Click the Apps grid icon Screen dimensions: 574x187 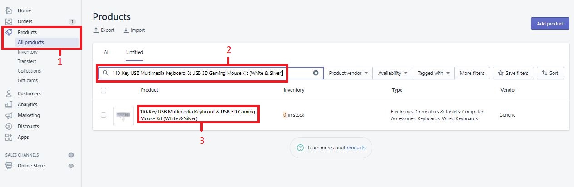[9, 137]
